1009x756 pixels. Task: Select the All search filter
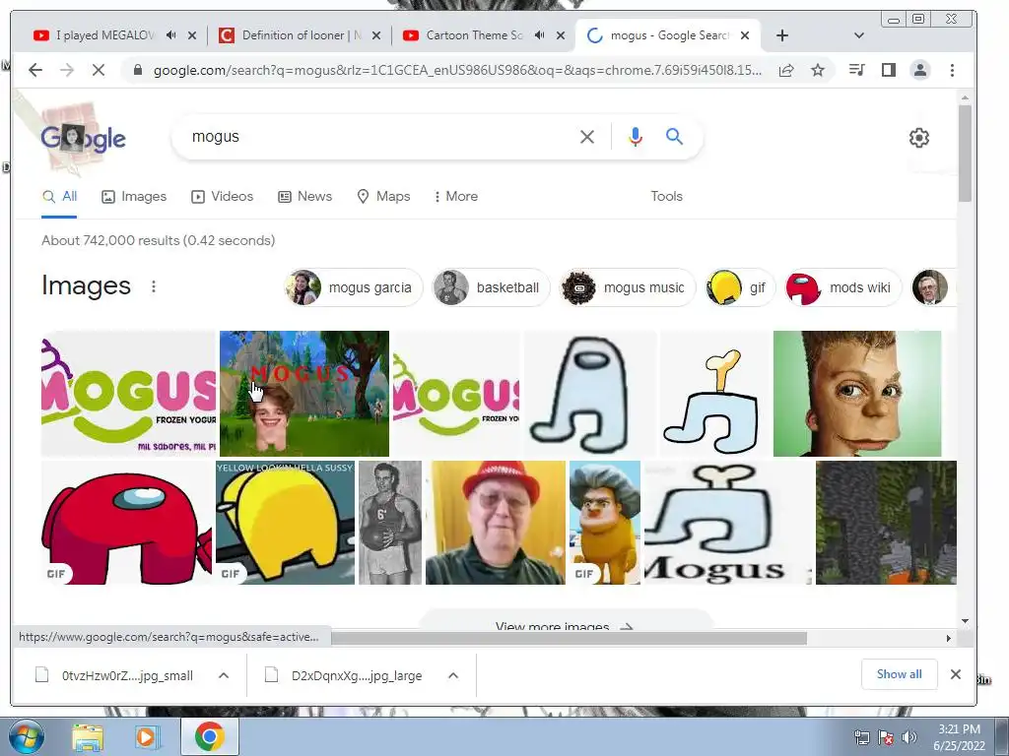click(59, 196)
